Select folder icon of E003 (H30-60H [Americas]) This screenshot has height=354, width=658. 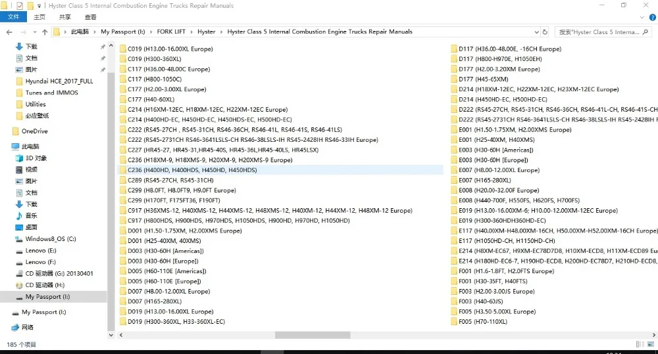[x=453, y=150]
